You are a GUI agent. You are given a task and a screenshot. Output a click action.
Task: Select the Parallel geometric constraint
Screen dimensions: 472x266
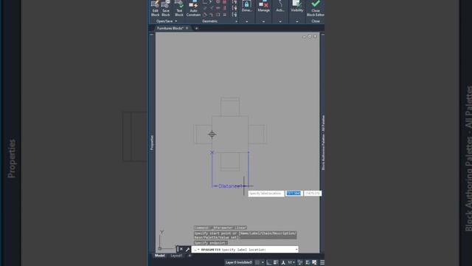[x=205, y=8]
